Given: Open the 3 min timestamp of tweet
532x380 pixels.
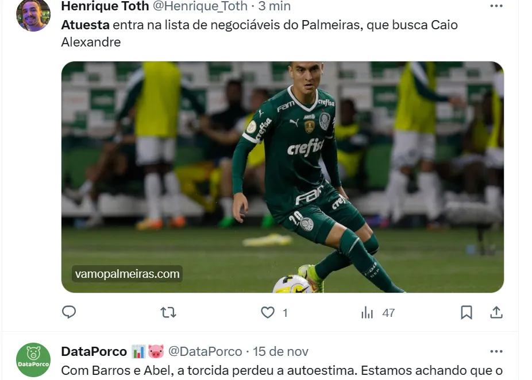Looking at the screenshot, I should tap(274, 6).
